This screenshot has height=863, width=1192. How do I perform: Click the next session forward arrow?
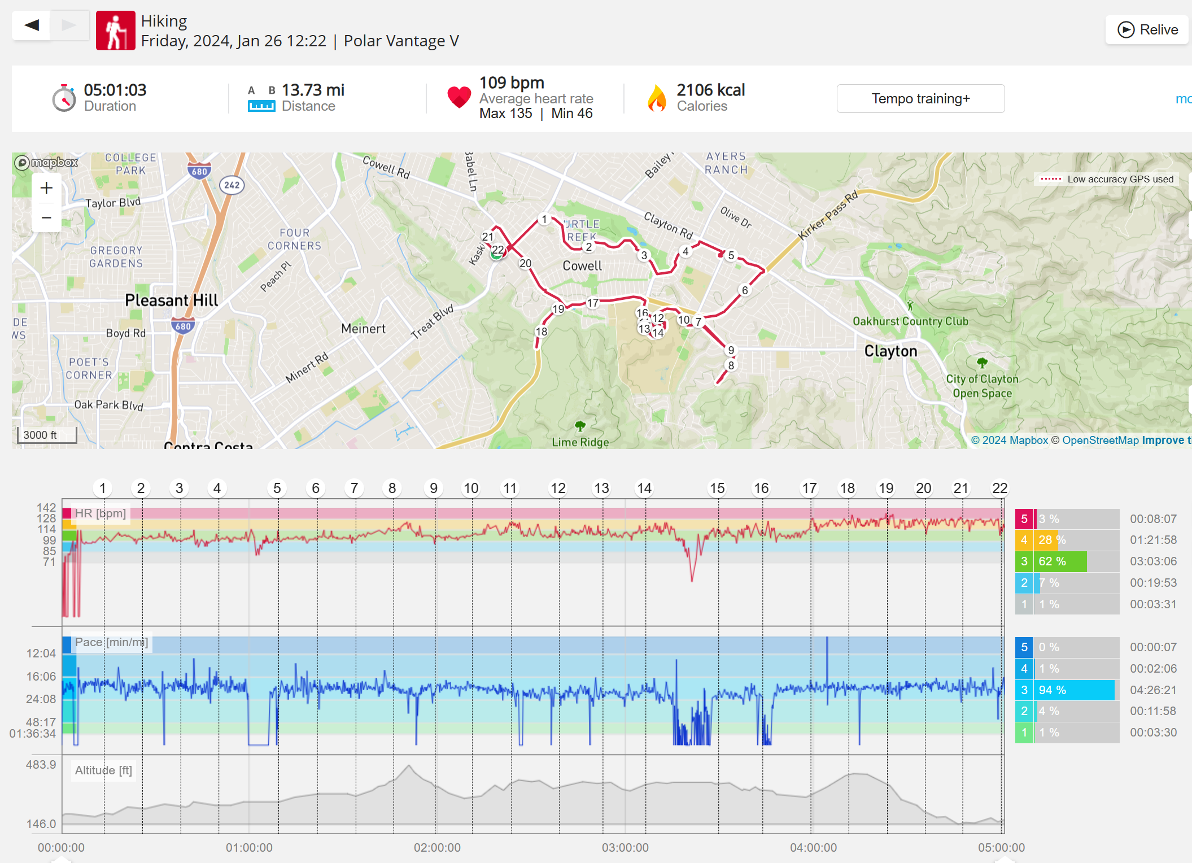[69, 25]
